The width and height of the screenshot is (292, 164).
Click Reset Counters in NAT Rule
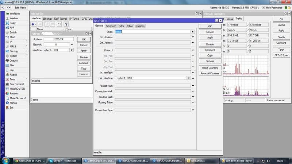(210, 68)
